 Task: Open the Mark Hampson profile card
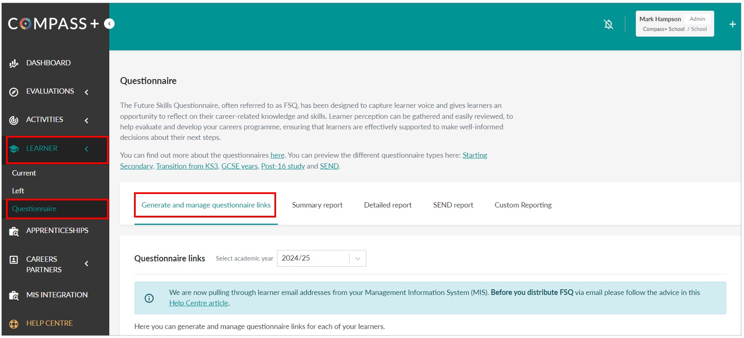675,24
